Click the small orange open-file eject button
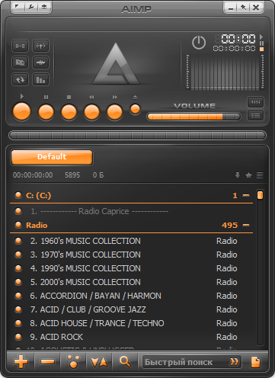The width and height of the screenshot is (275, 378). pos(135,110)
